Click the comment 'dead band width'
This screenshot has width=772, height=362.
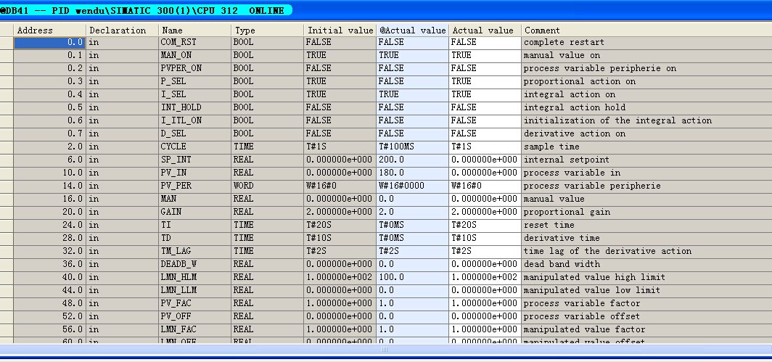[562, 264]
